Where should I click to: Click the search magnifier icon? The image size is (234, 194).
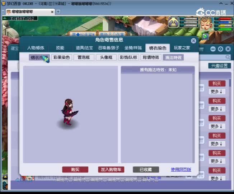coord(228,57)
